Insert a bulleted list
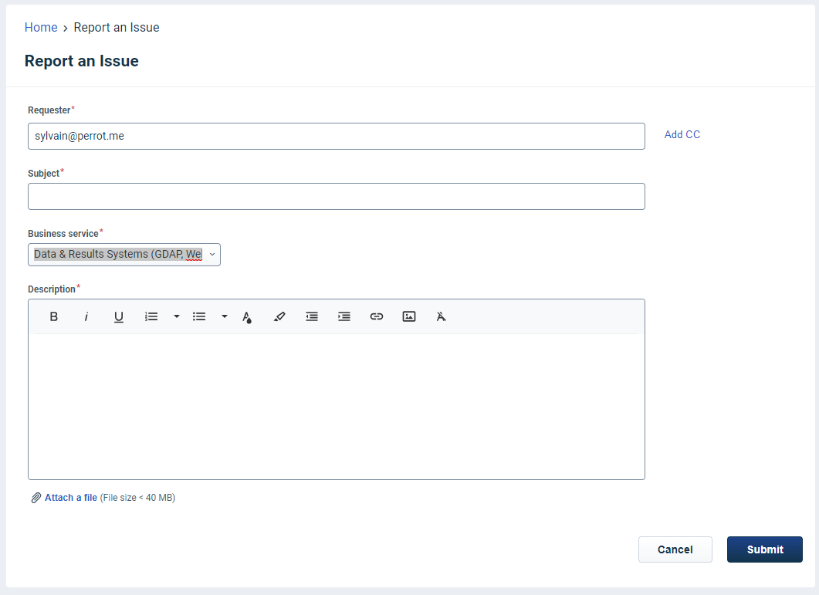Viewport: 819px width, 595px height. (199, 316)
